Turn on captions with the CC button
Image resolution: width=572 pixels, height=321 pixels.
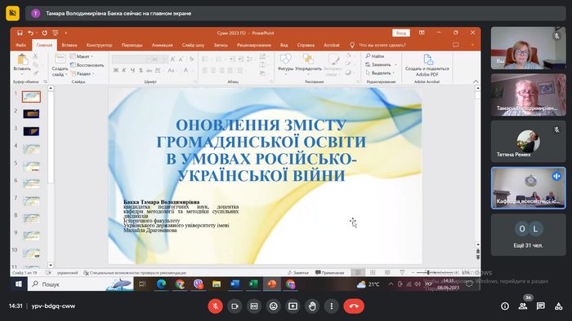(254, 306)
